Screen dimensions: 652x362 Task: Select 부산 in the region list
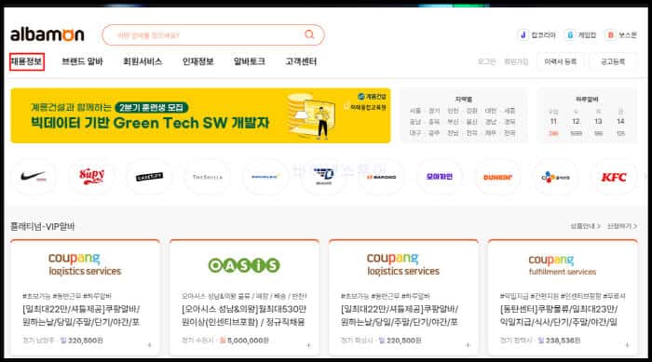[453, 122]
